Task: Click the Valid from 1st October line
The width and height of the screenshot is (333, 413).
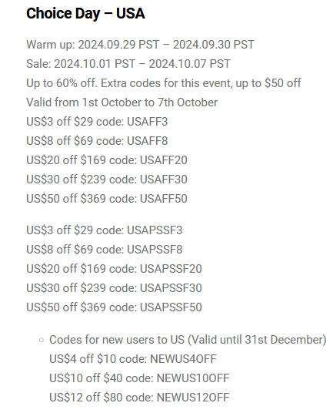Action: click(122, 102)
